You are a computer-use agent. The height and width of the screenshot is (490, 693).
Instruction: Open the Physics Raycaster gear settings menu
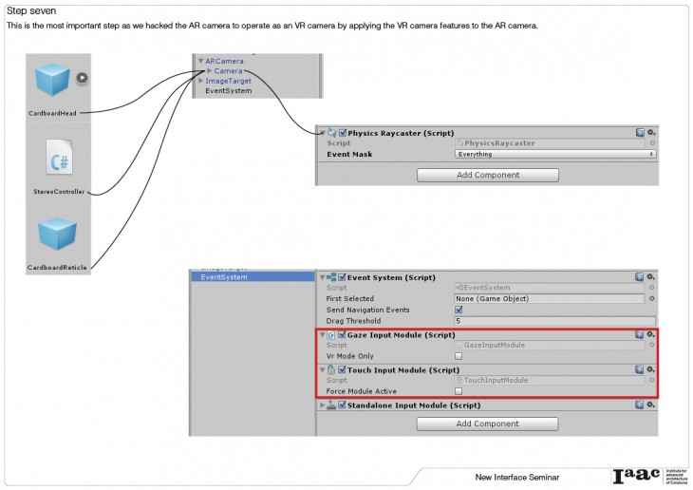click(651, 133)
